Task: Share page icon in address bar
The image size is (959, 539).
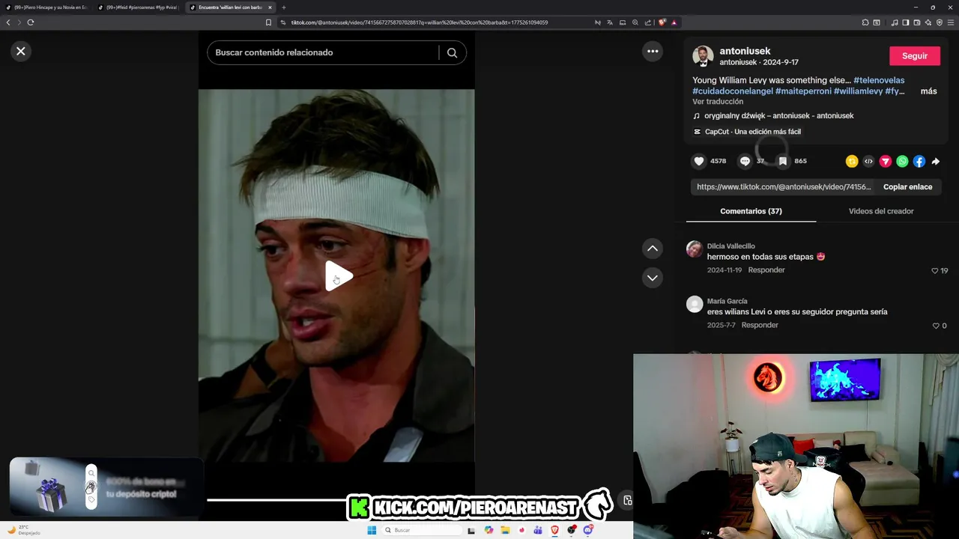Action: pyautogui.click(x=647, y=22)
